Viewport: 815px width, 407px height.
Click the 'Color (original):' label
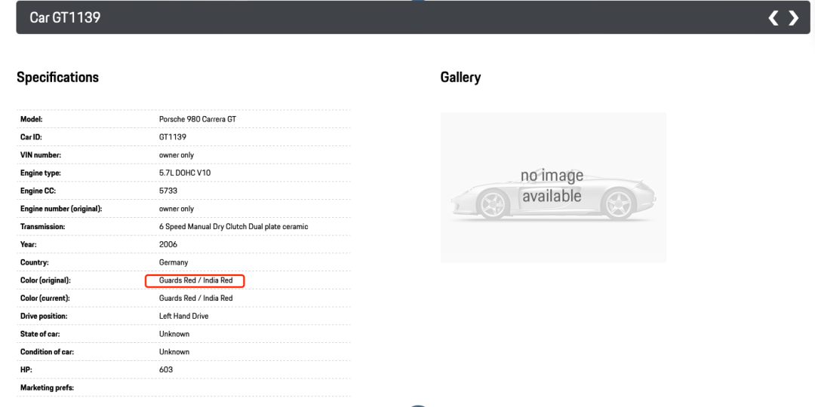(x=45, y=280)
